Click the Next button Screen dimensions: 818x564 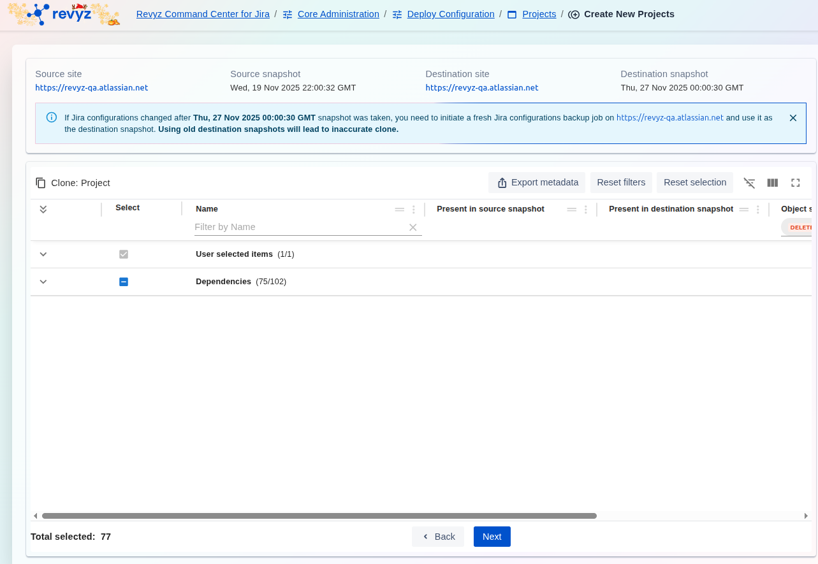click(492, 537)
